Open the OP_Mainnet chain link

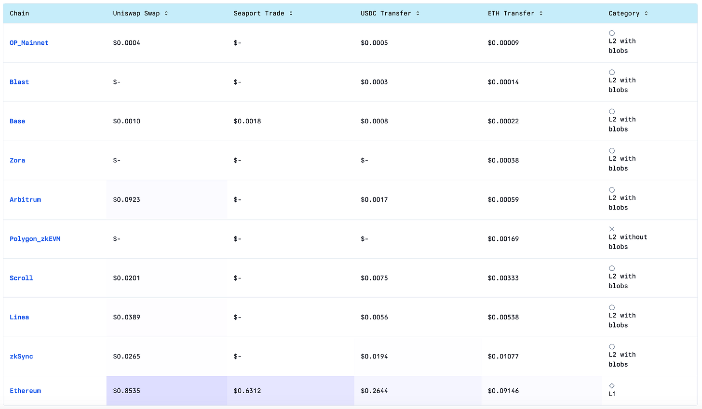(29, 43)
